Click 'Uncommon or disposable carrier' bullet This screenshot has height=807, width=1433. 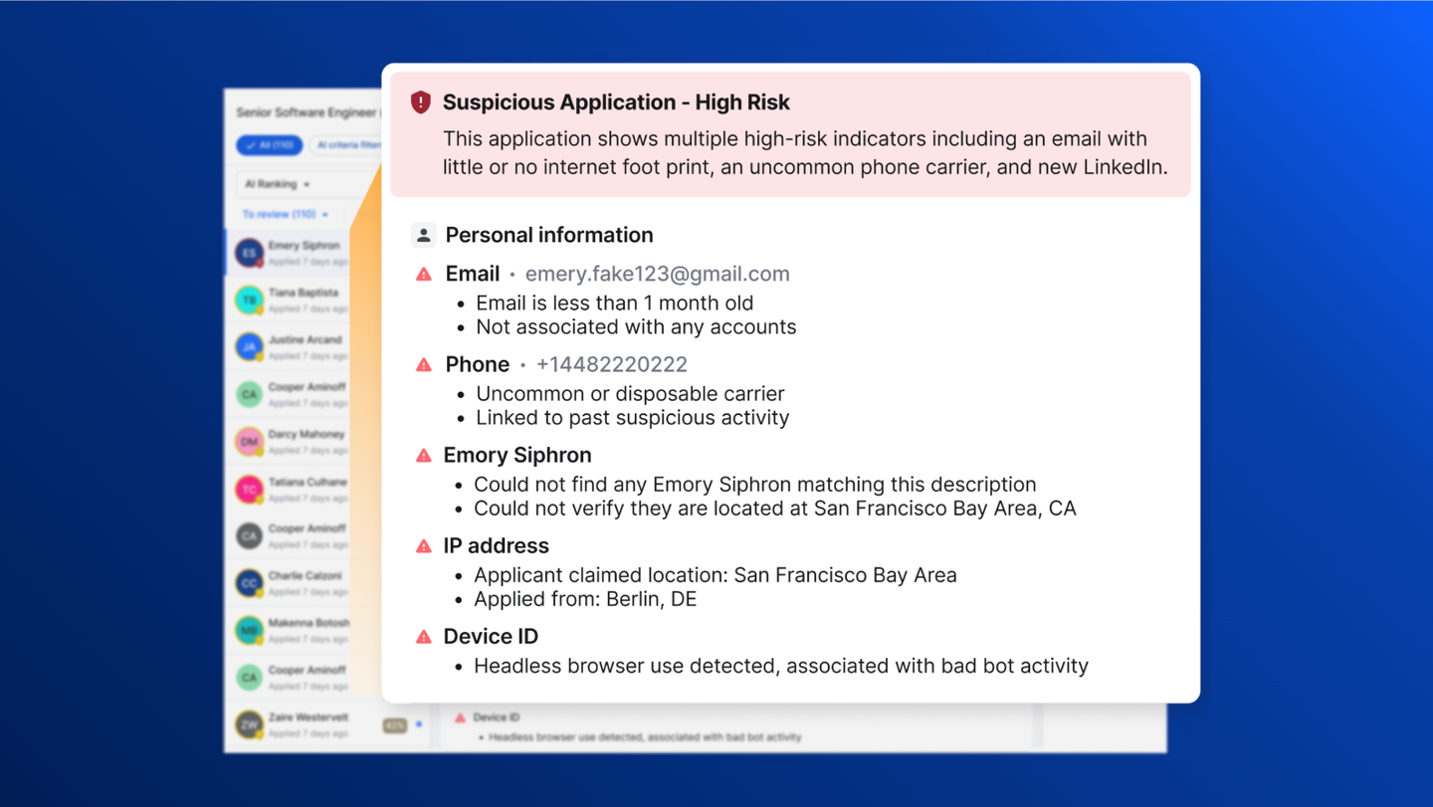tap(630, 393)
